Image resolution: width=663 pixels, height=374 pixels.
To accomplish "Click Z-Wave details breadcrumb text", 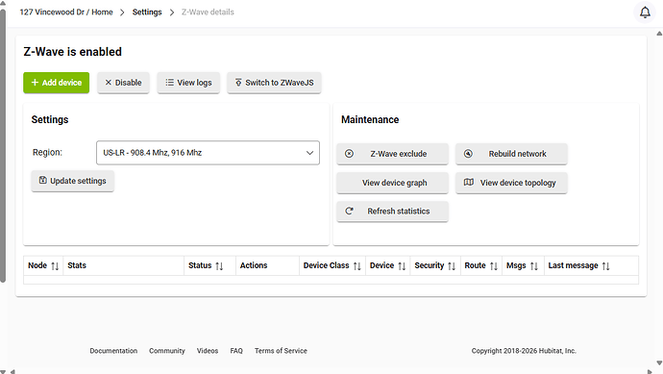I will click(x=208, y=12).
